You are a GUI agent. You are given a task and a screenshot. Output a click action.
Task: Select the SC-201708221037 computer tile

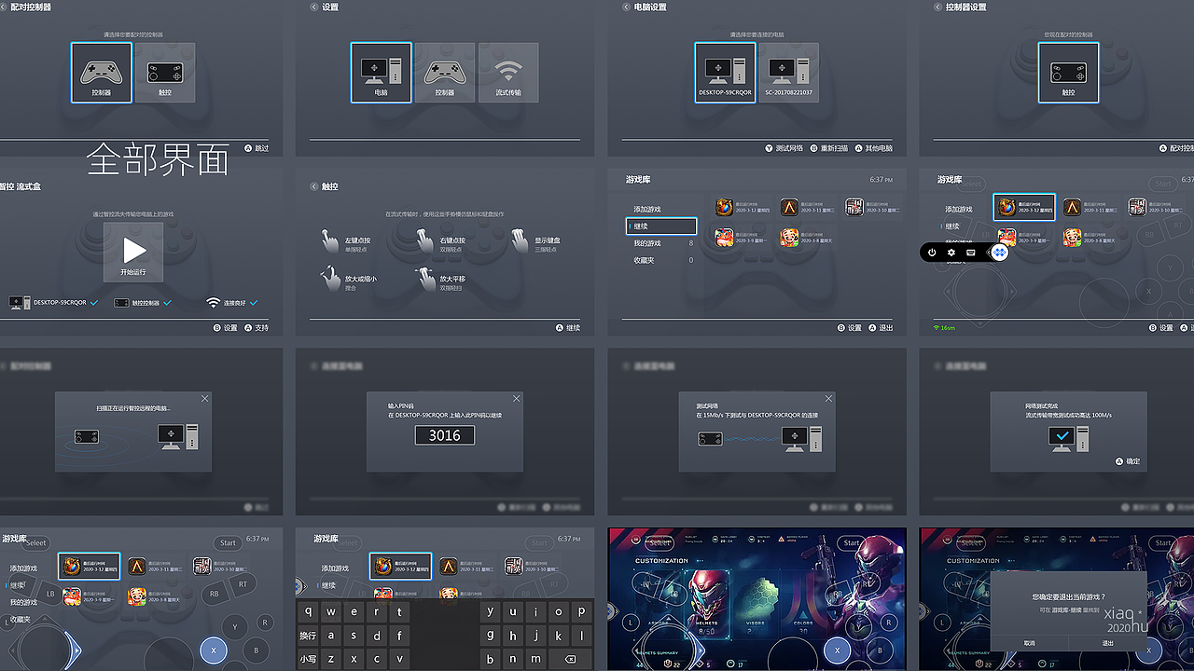point(789,73)
